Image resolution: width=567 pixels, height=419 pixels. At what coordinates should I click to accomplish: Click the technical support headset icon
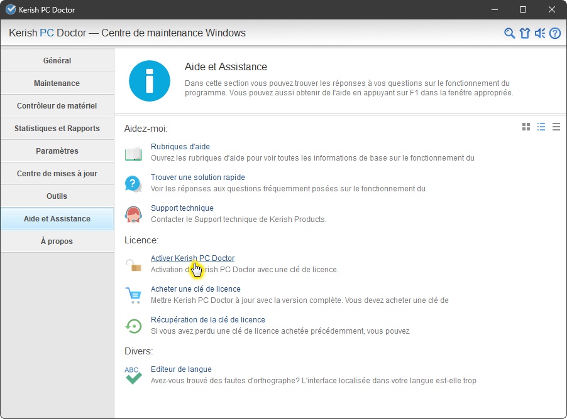[133, 214]
